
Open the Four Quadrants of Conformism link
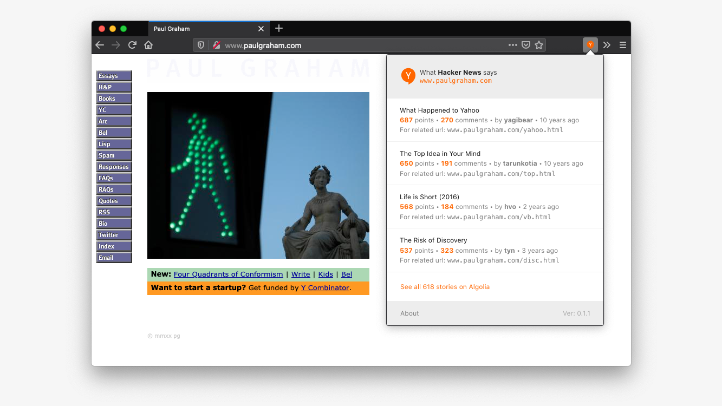point(228,274)
